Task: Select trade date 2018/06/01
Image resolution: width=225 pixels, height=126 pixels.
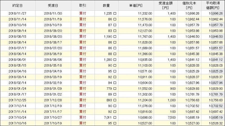Action: (x=17, y=60)
